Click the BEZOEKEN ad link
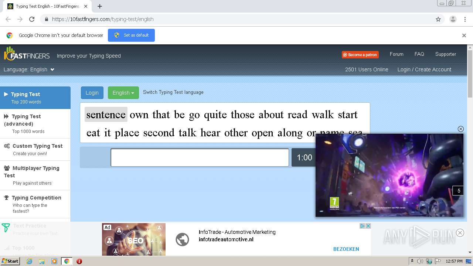The height and width of the screenshot is (266, 473). [x=346, y=249]
